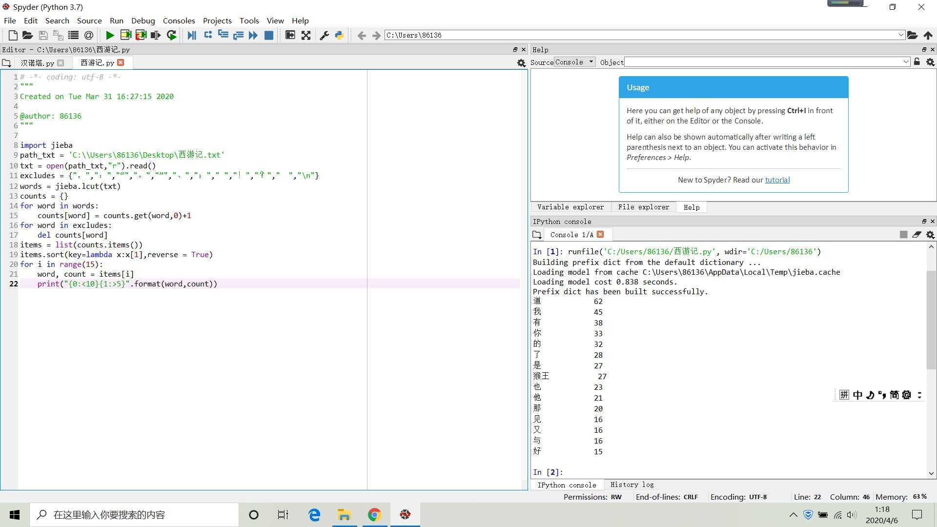This screenshot has height=527, width=937.
Task: Click console vertical scrollbar thumb
Action: coord(931,320)
